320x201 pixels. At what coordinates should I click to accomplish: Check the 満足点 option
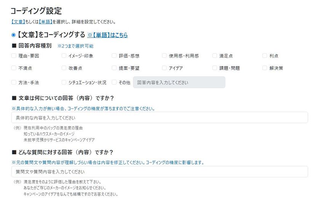coord(215,56)
